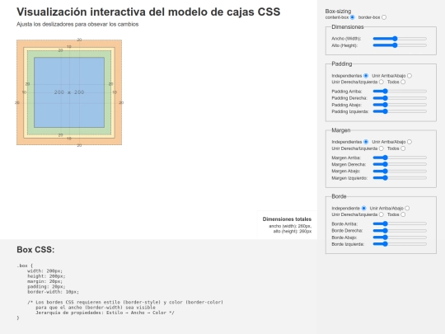Select the border-box radio button

(x=384, y=17)
